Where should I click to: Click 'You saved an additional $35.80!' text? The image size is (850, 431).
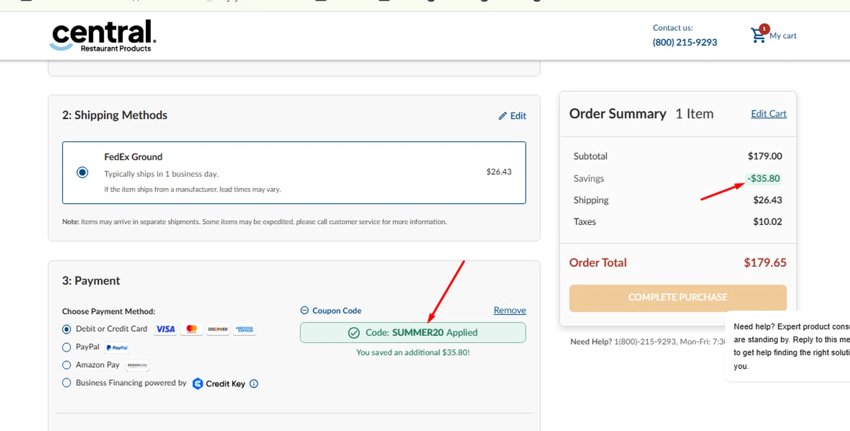coord(413,352)
